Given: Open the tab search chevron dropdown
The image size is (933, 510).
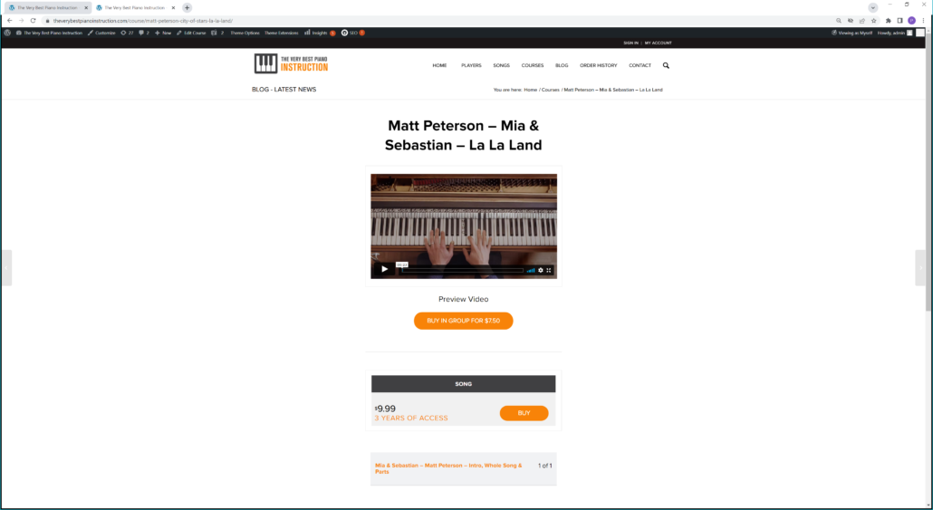Looking at the screenshot, I should click(x=873, y=8).
